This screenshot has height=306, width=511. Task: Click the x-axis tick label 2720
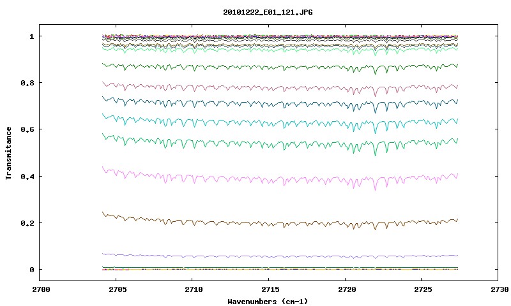(346, 289)
